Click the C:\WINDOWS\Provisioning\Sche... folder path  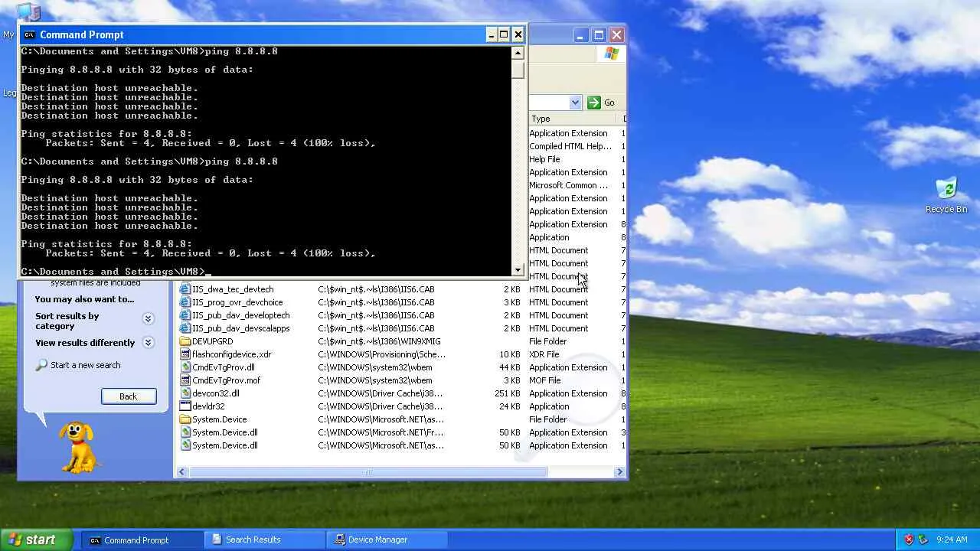381,354
